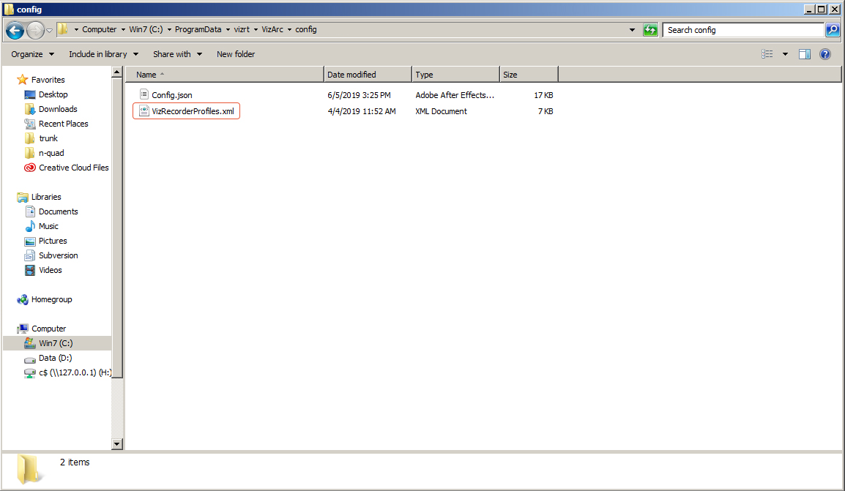Expand the Include in library dropdown
The height and width of the screenshot is (491, 845).
click(103, 54)
